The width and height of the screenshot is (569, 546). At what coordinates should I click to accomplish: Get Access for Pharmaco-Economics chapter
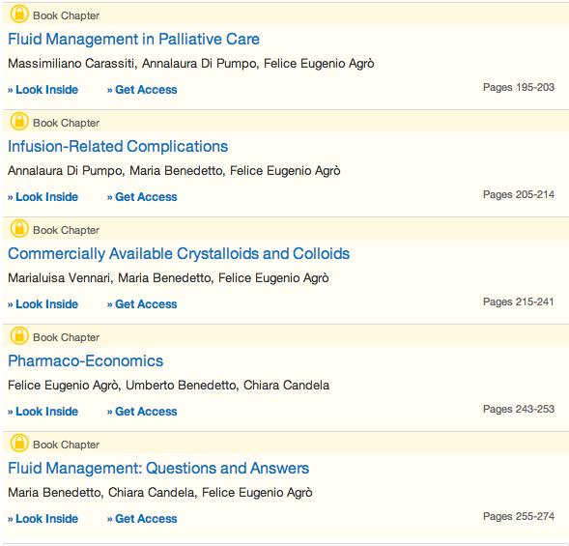pos(142,412)
